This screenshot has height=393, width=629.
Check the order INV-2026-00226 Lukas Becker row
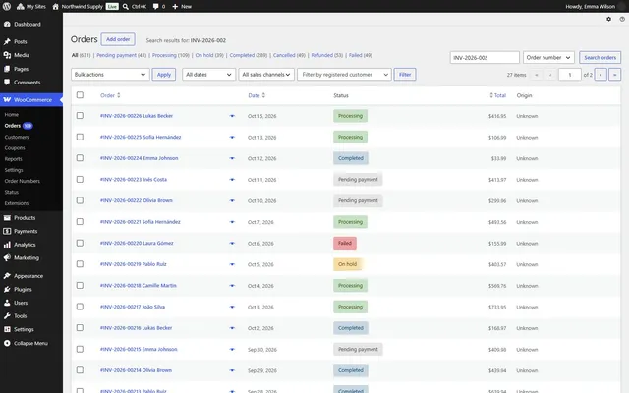click(80, 116)
